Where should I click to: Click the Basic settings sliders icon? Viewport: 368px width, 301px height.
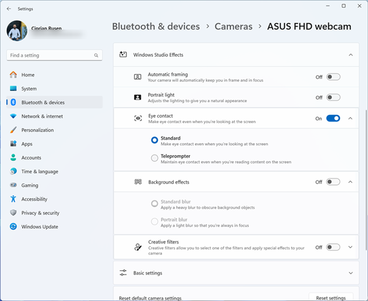click(123, 273)
